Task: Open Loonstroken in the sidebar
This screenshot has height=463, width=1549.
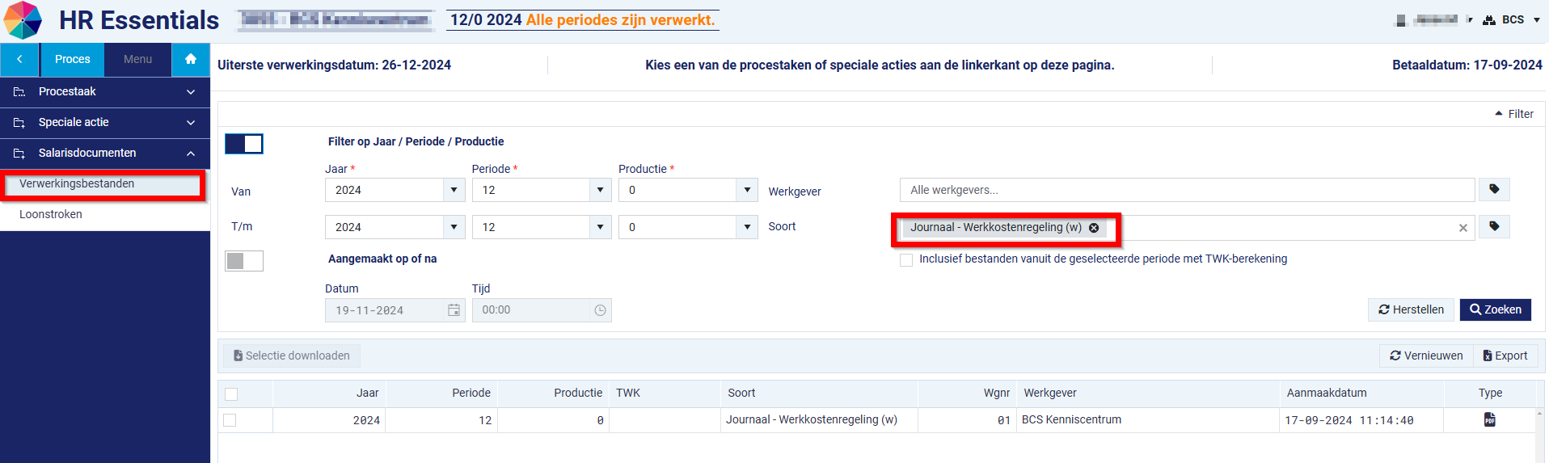Action: click(x=51, y=214)
